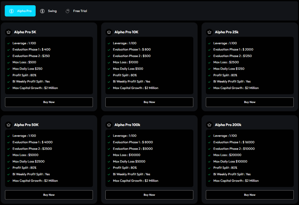
Task: Click 'Max Loss : $2500' text
Action: (226, 62)
